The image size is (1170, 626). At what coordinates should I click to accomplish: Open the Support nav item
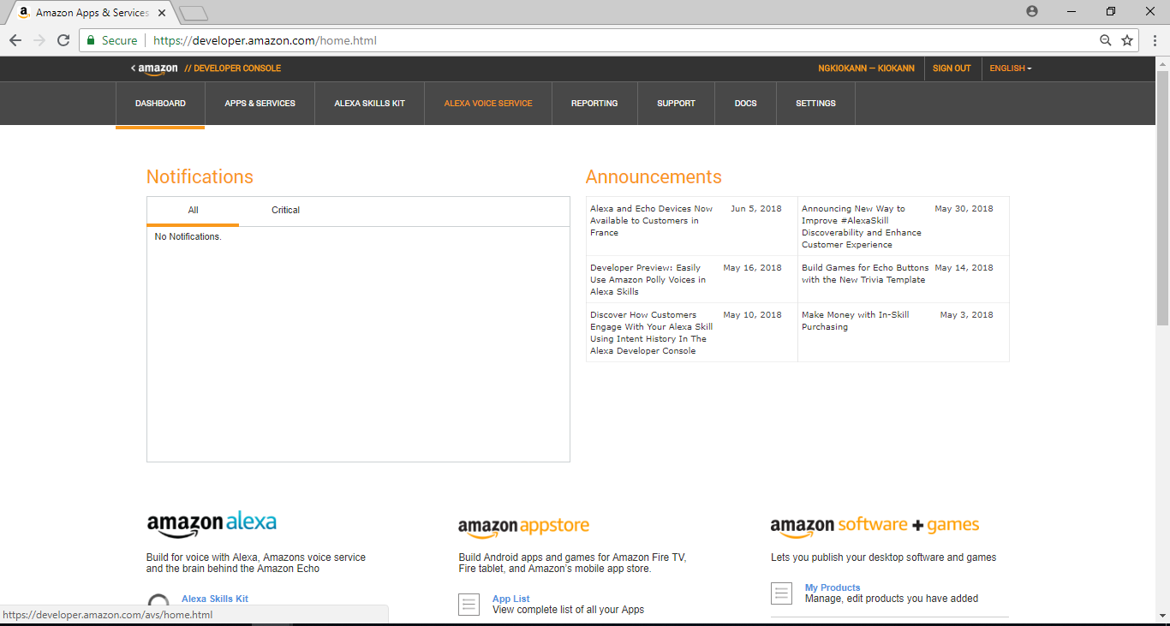click(x=676, y=104)
